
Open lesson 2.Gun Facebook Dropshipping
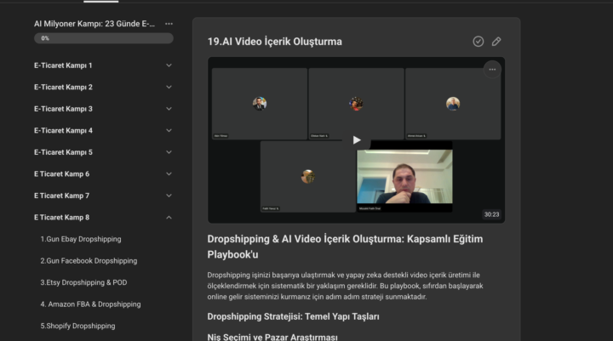[89, 260]
